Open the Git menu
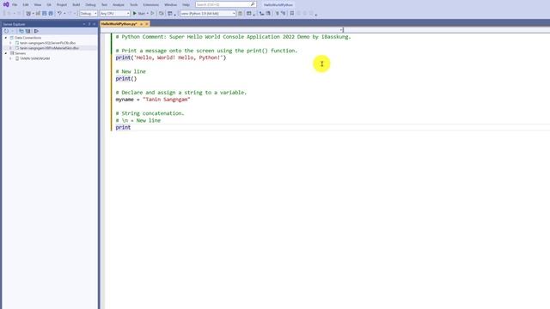Image resolution: width=550 pixels, height=309 pixels. pyautogui.click(x=49, y=5)
